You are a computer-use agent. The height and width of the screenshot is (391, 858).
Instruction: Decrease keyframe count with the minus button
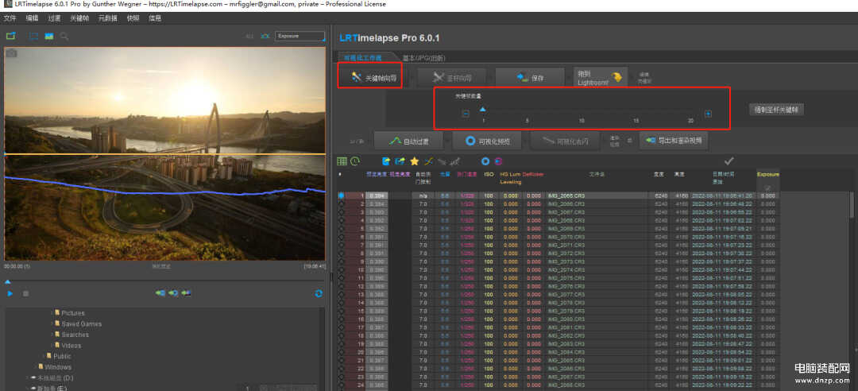click(466, 114)
